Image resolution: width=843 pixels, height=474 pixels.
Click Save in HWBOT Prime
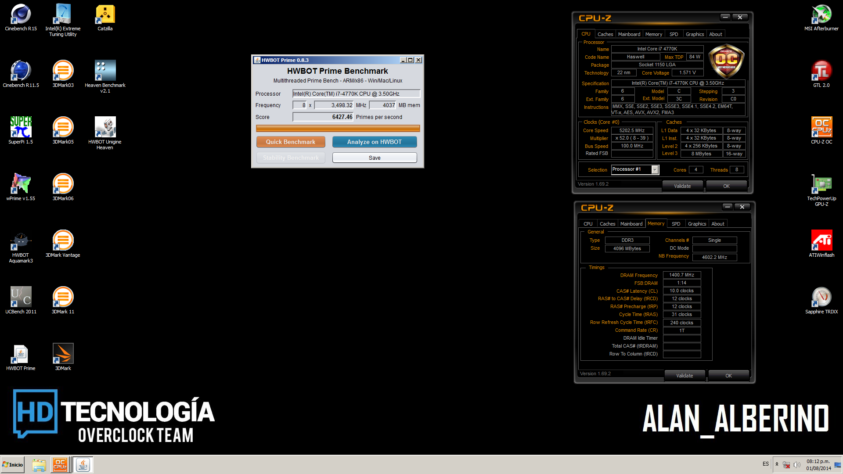(375, 158)
